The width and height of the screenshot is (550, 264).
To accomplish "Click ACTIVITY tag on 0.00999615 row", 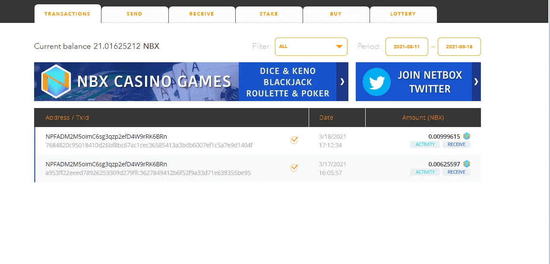I will pyautogui.click(x=425, y=144).
